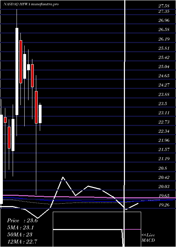Click the NASDAQ HFWA chart title text

tap(31, 4)
